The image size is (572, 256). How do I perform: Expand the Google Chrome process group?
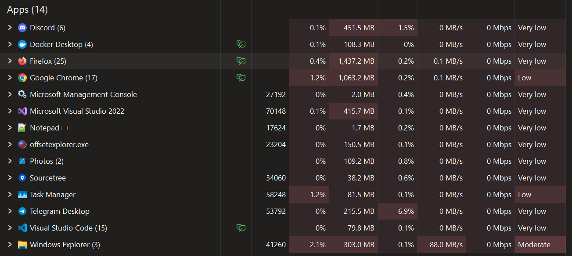10,78
